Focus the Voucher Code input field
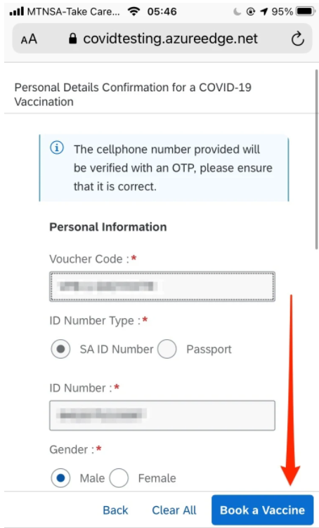Image resolution: width=319 pixels, height=528 pixels. click(x=162, y=286)
